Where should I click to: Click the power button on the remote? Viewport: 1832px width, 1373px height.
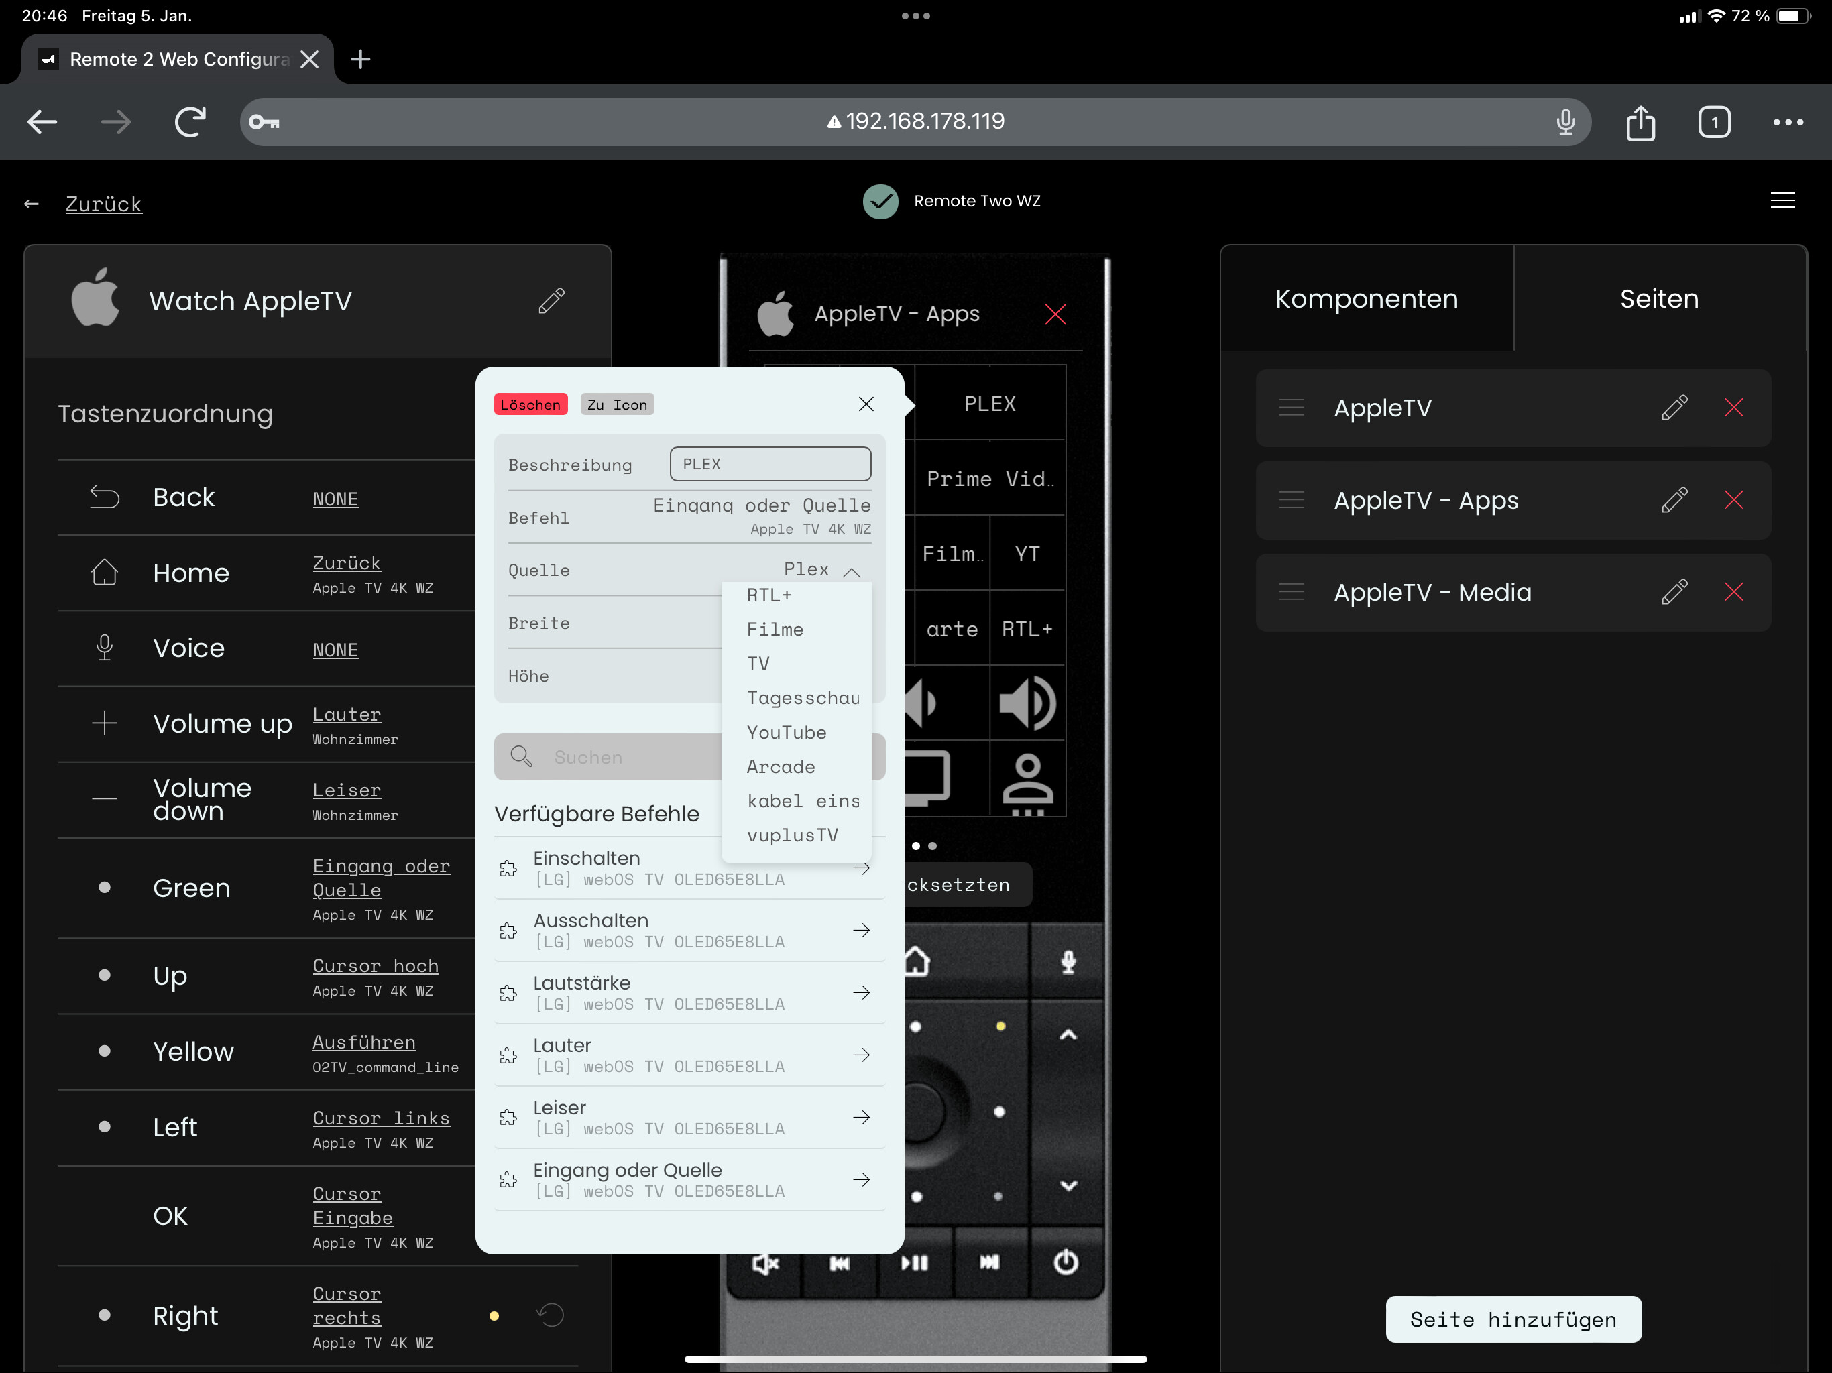[x=1065, y=1262]
